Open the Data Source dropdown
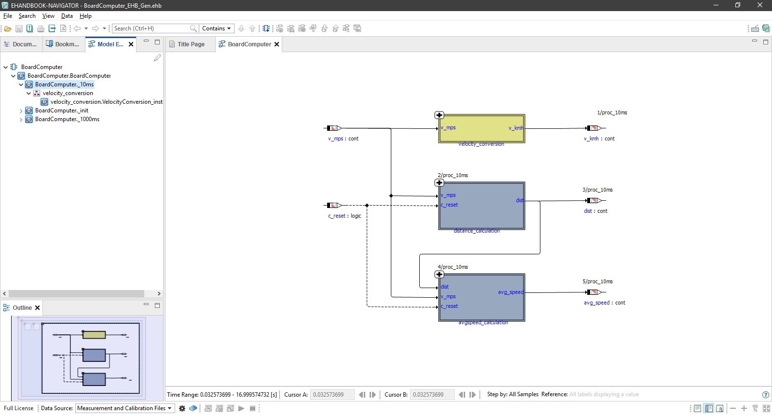 pos(124,408)
